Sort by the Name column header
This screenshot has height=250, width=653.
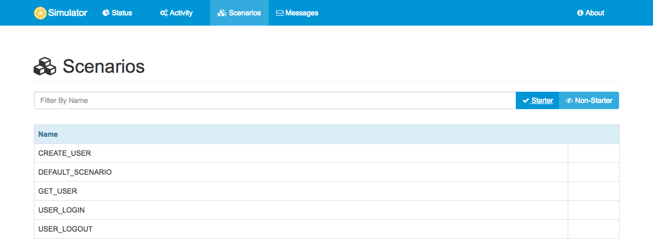pos(48,134)
